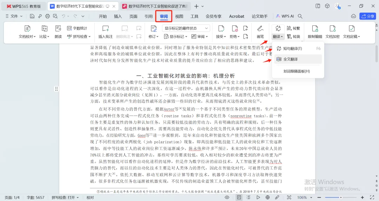Screen dimensions: 379x201
Task: Select the 画笔 pen tool
Action: point(260,32)
